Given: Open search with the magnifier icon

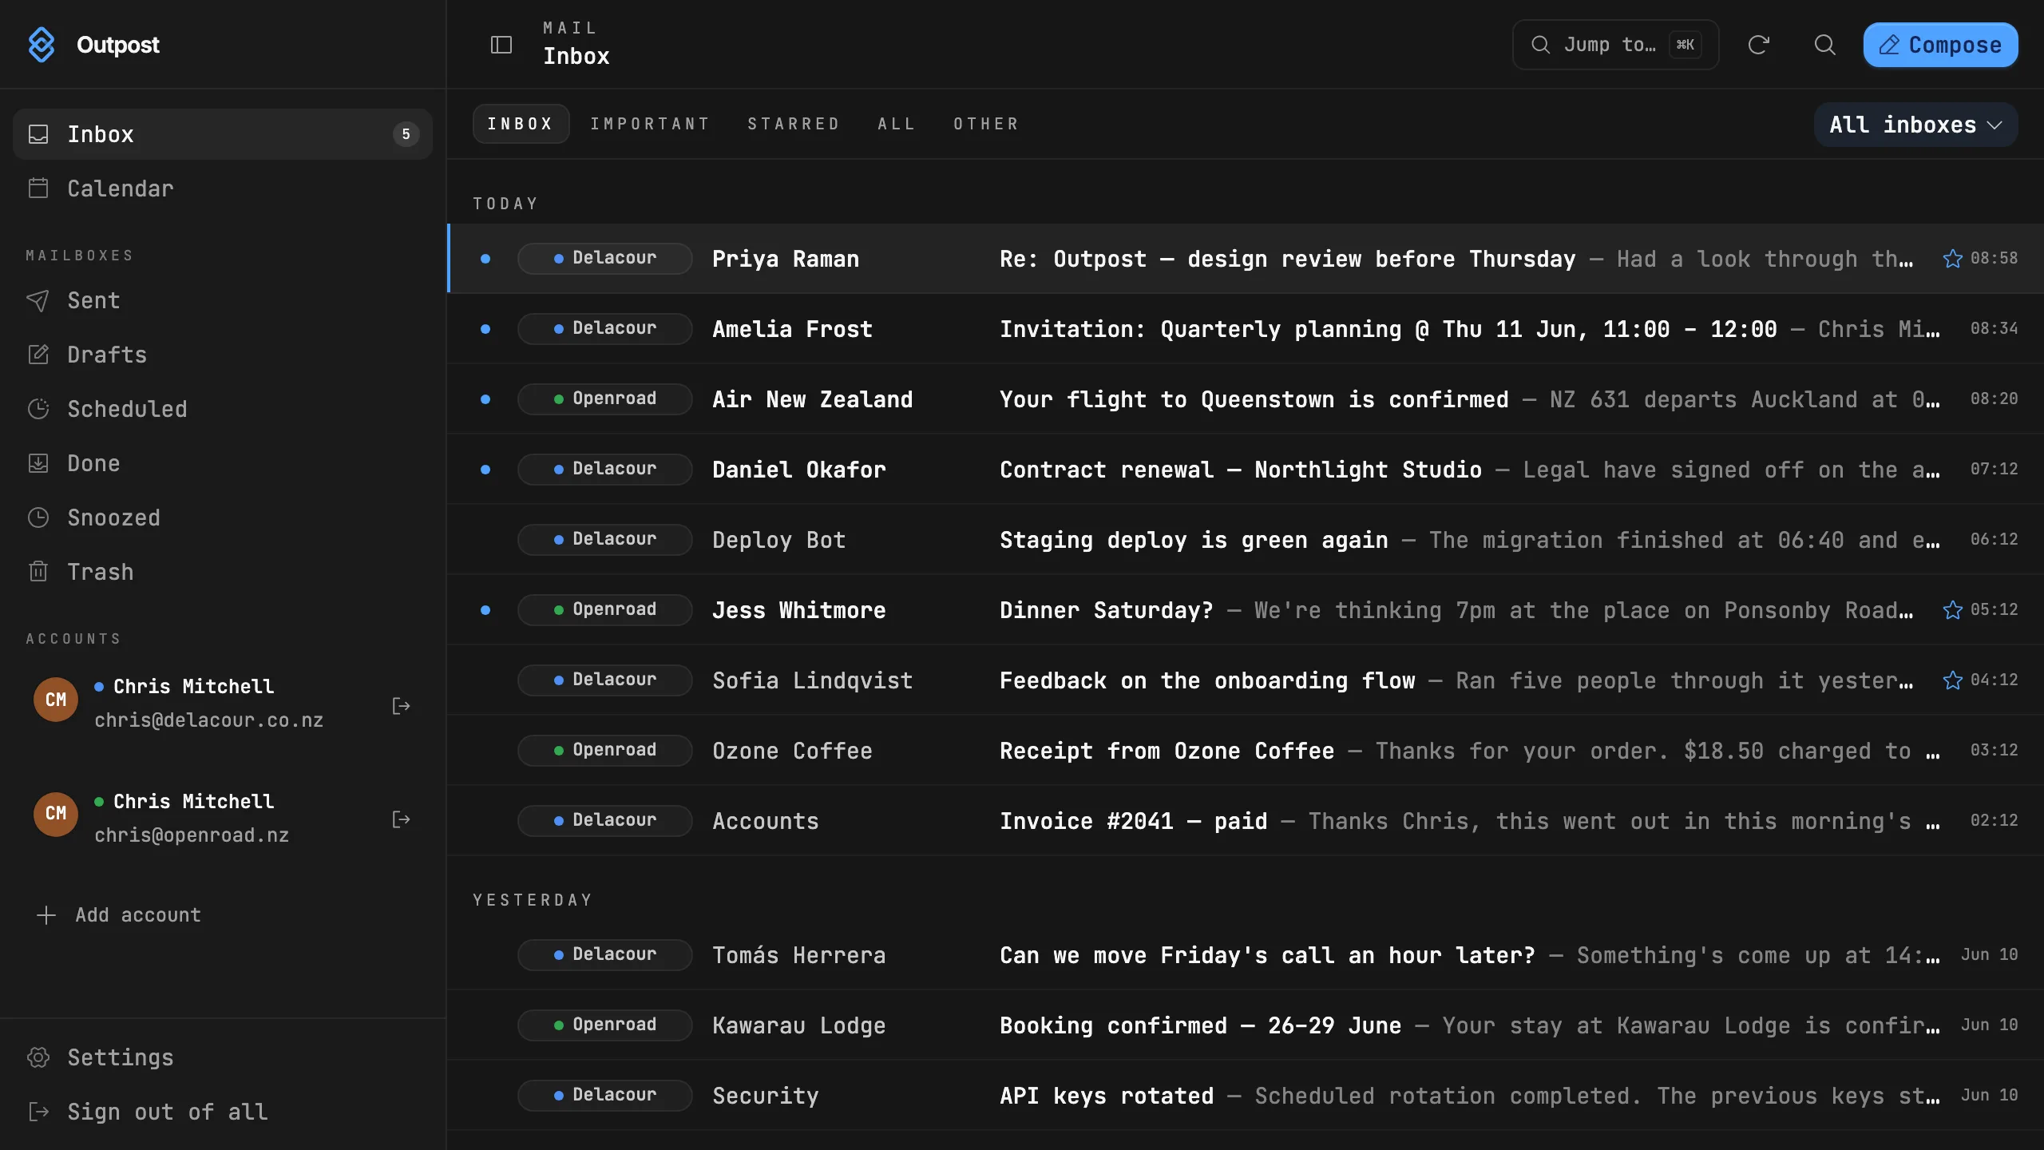Looking at the screenshot, I should [1824, 45].
